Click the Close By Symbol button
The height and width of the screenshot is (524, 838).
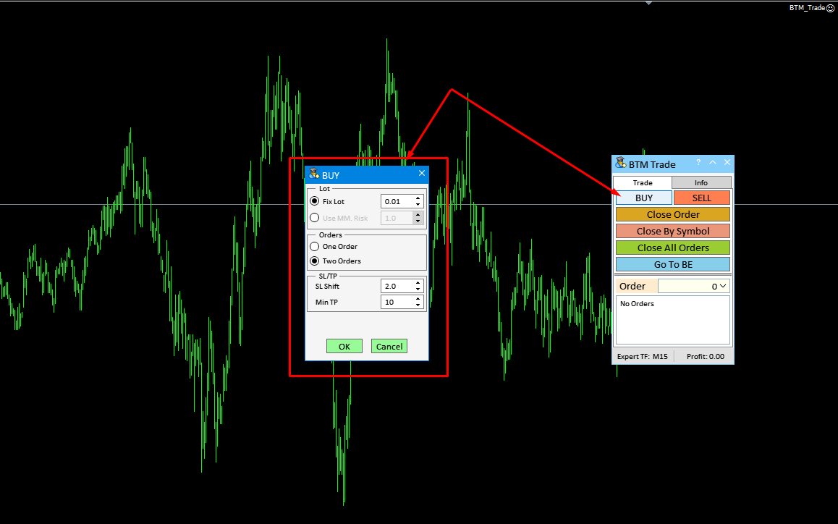pyautogui.click(x=673, y=231)
